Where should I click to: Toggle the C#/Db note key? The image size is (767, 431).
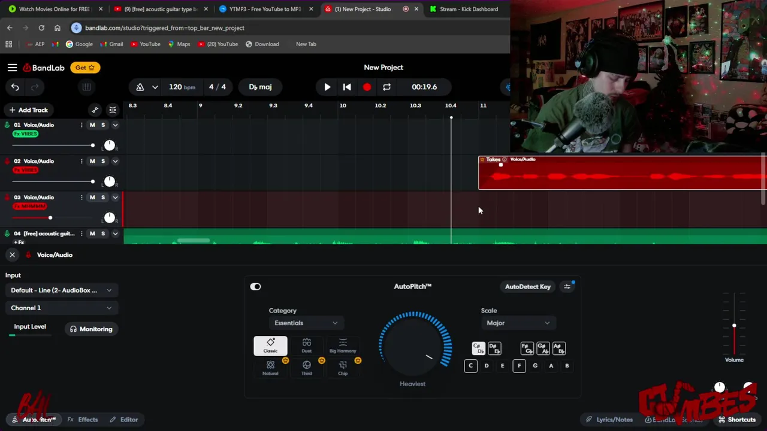[x=478, y=348]
